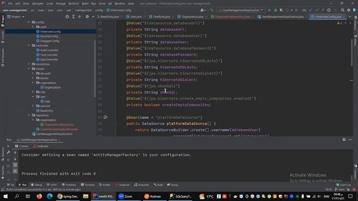This screenshot has height=201, width=358.
Task: Expand all nodes in the Project panel
Action: click(x=73, y=17)
